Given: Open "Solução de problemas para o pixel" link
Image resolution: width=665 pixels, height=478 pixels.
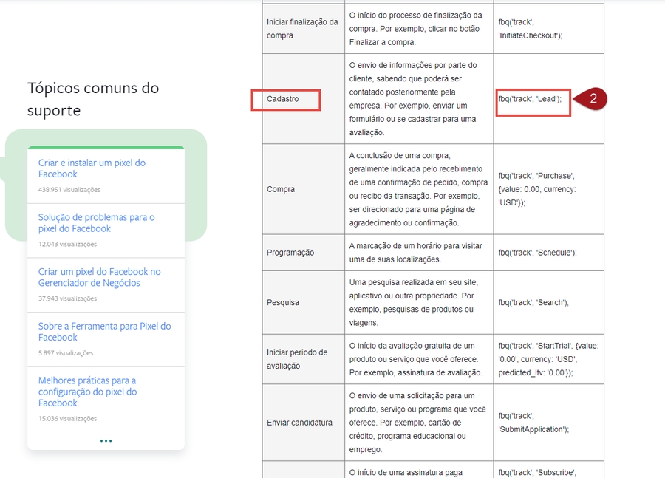Looking at the screenshot, I should click(x=96, y=223).
